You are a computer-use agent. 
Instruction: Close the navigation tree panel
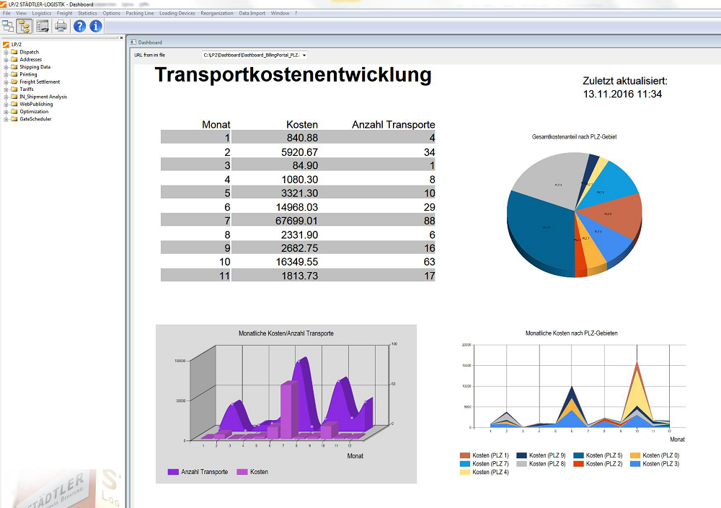pos(121,38)
